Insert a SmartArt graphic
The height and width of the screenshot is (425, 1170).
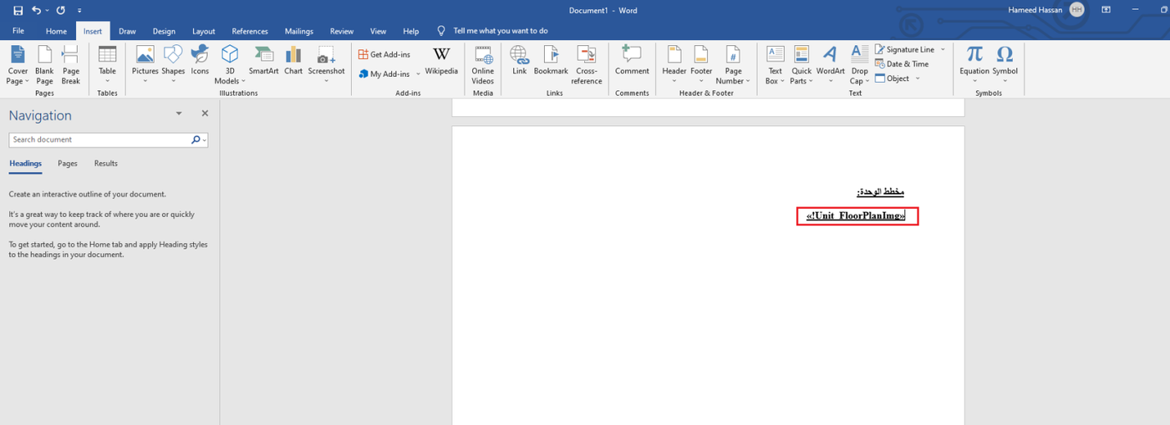pyautogui.click(x=263, y=64)
